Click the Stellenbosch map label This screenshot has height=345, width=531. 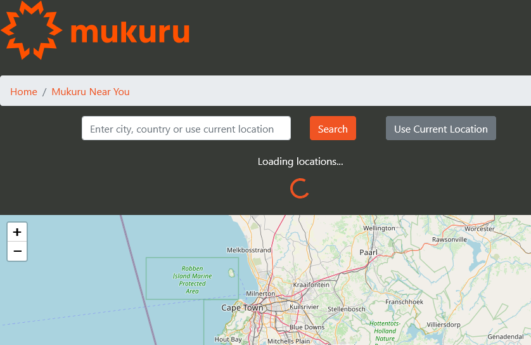346,309
